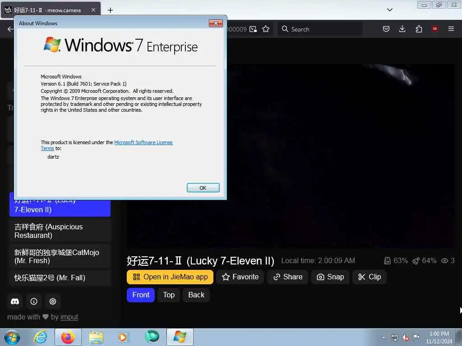Open a new Firefox tab

(x=110, y=10)
